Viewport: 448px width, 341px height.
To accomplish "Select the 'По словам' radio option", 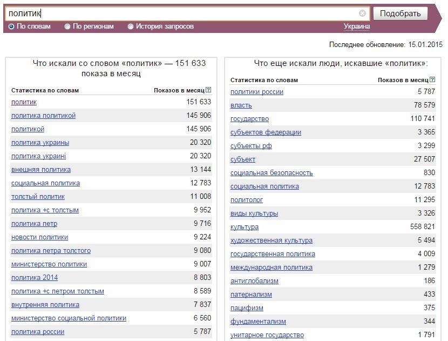I will (x=11, y=26).
